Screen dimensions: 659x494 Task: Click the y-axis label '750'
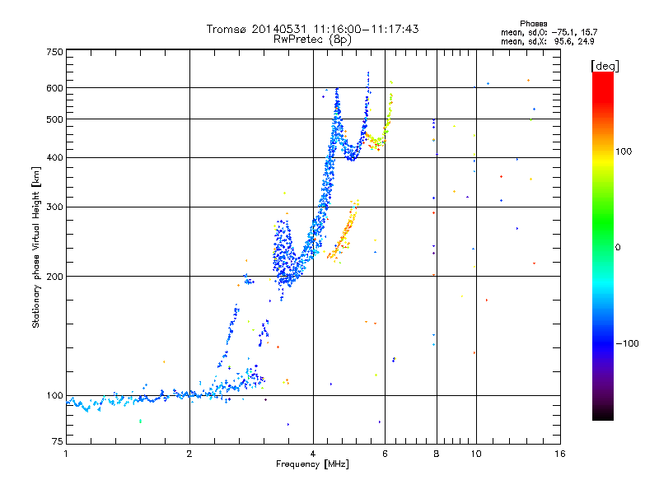(54, 52)
